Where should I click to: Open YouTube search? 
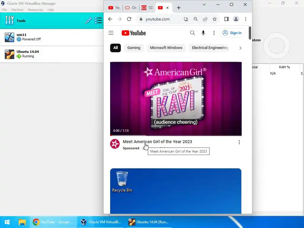pos(192,33)
